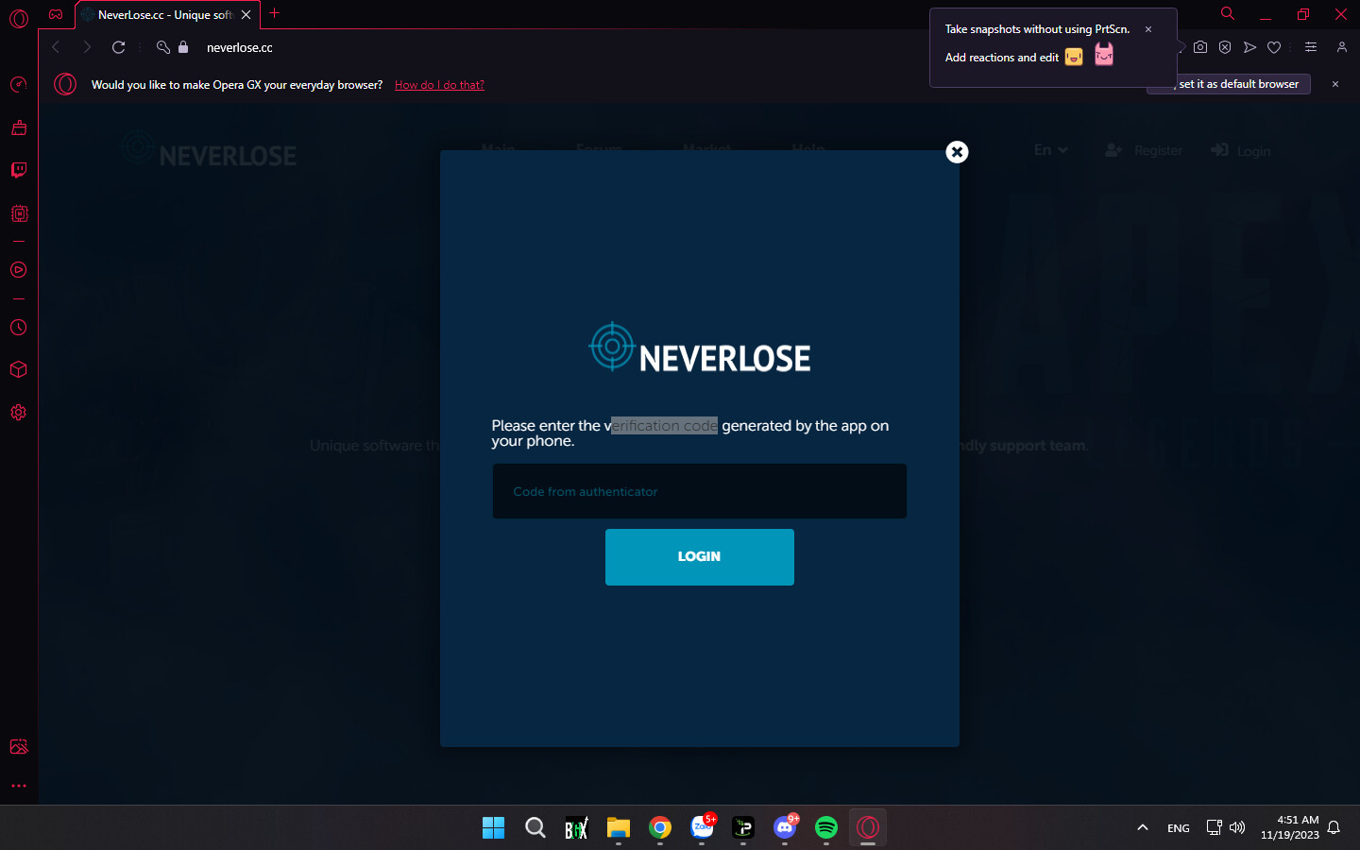Click the NEVERLOSE site logo in header

209,150
